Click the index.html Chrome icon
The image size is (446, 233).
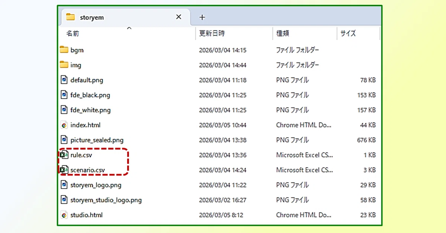click(64, 125)
